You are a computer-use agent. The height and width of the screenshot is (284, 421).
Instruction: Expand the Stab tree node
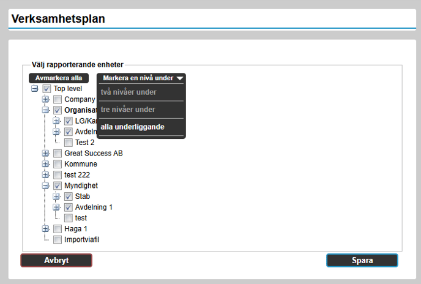click(x=56, y=196)
